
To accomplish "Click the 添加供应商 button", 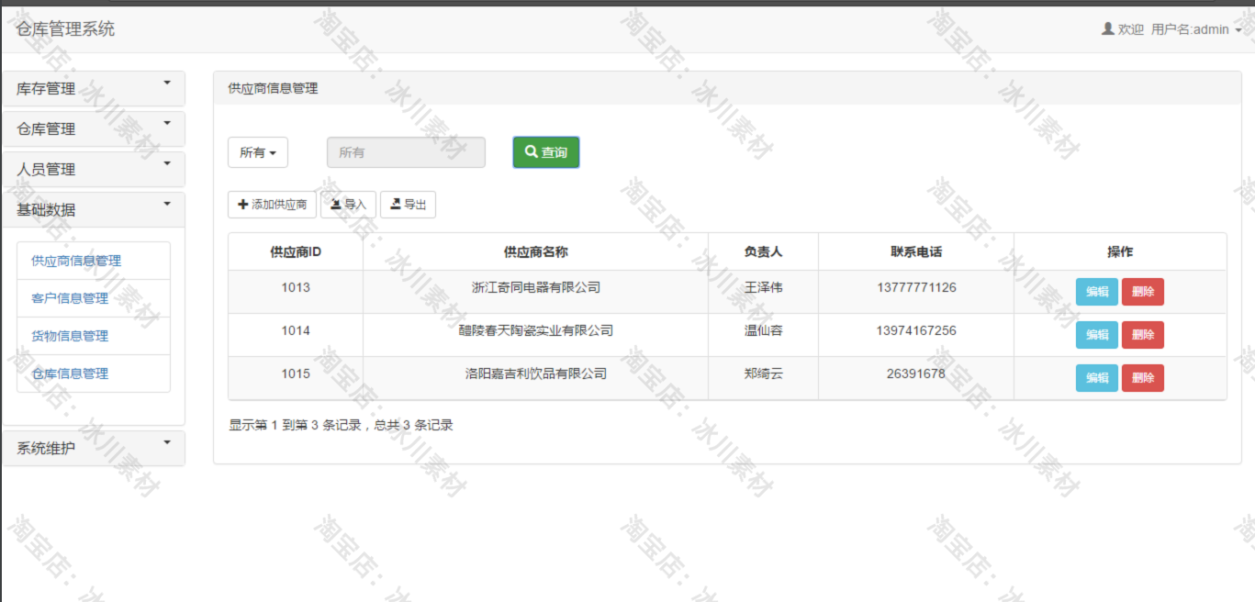I will 272,205.
